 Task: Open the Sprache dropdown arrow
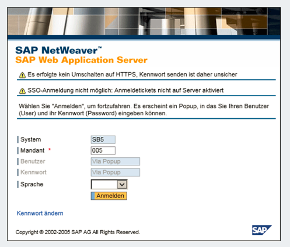122,184
